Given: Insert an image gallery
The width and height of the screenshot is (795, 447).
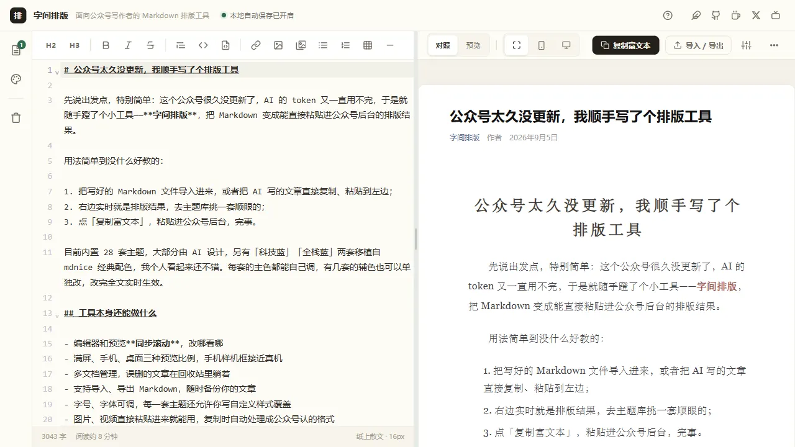Looking at the screenshot, I should point(301,45).
